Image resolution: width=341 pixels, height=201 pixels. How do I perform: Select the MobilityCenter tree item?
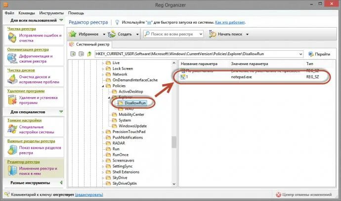pos(131,114)
